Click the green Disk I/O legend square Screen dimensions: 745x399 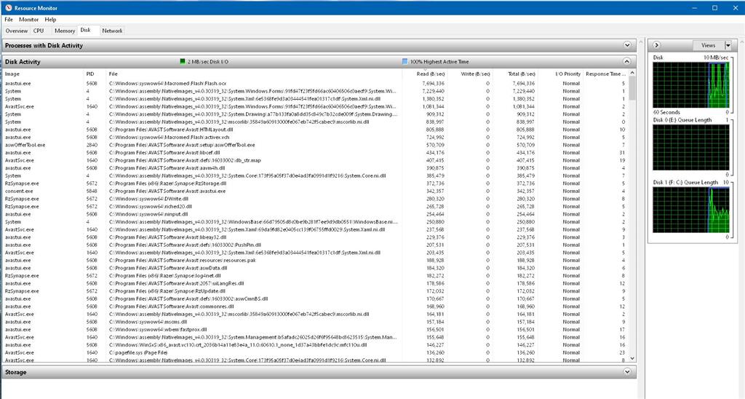click(183, 61)
